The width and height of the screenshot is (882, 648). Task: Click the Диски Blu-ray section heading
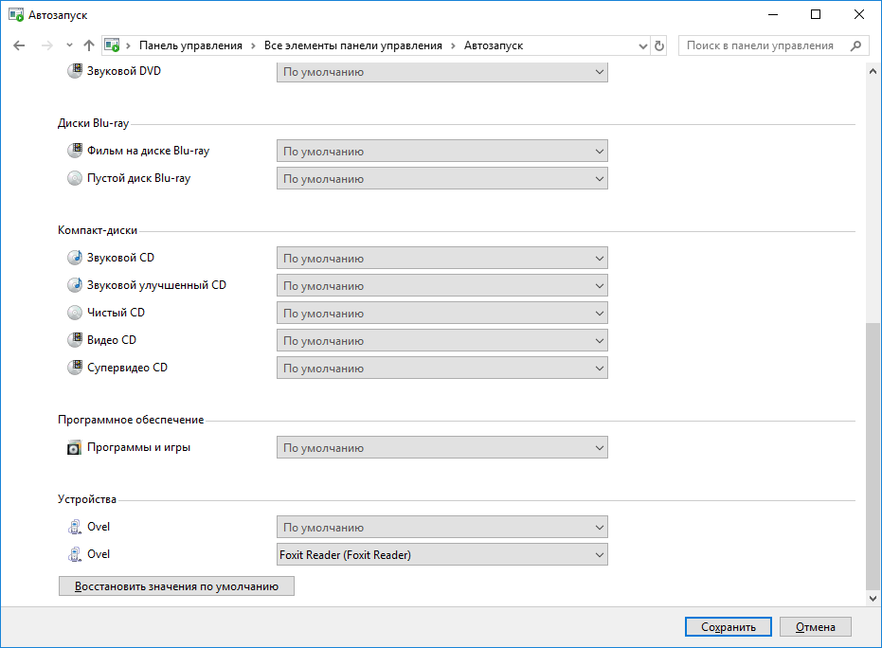click(x=94, y=123)
